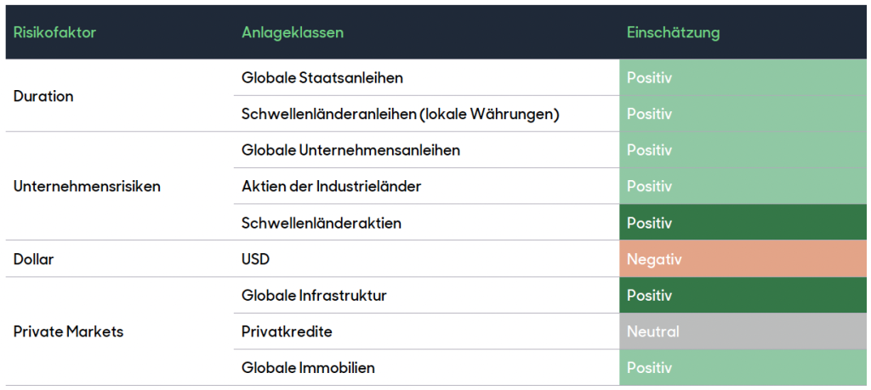This screenshot has width=871, height=390.
Task: Click the USD asset class cell
Action: coord(255,259)
